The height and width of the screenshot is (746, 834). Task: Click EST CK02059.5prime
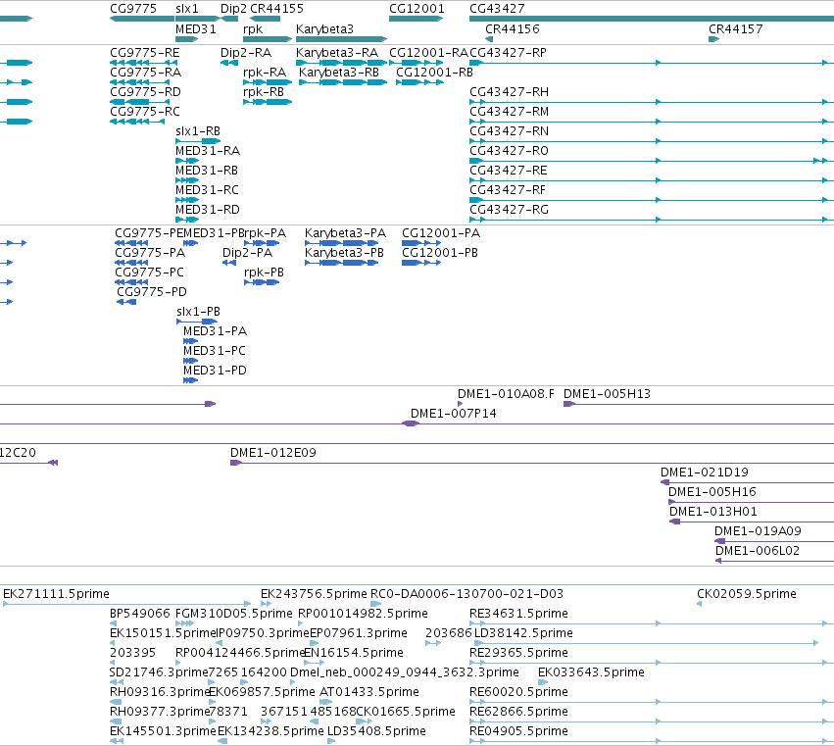click(700, 604)
